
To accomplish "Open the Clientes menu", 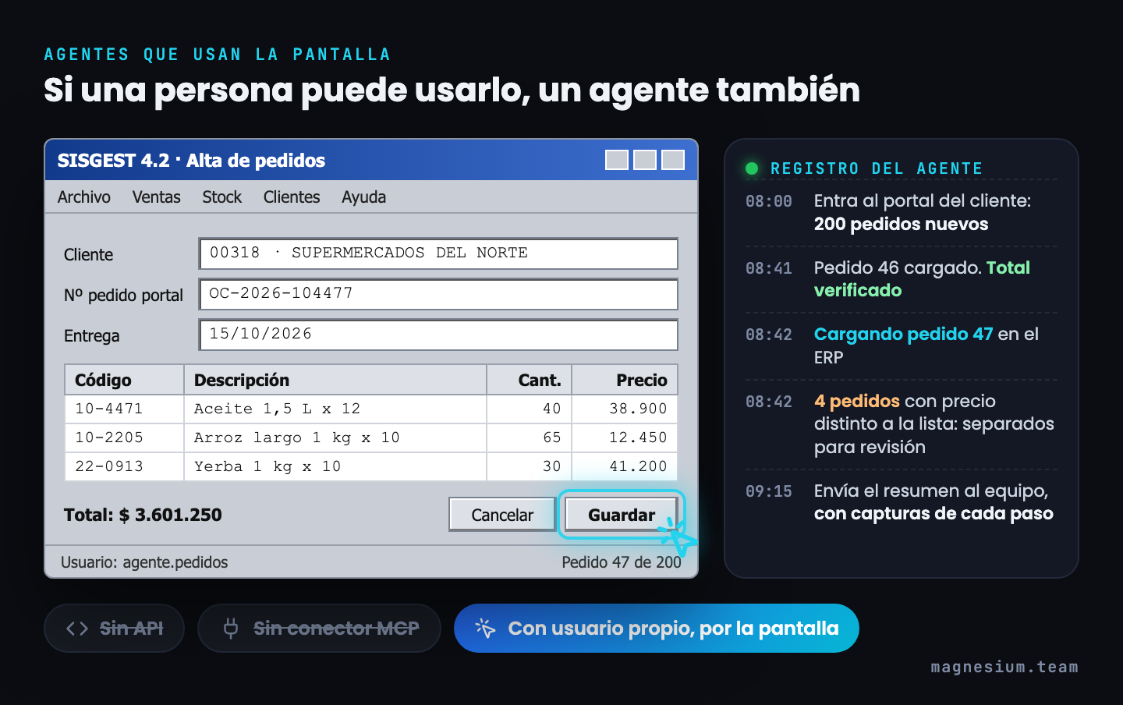I will [292, 197].
